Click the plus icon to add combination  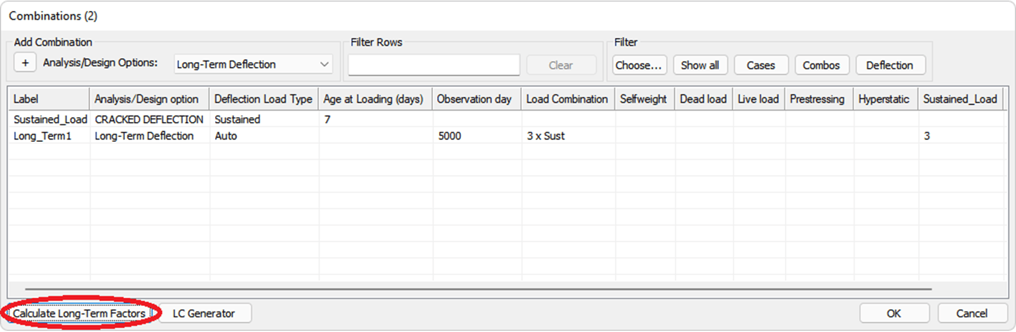tap(25, 63)
